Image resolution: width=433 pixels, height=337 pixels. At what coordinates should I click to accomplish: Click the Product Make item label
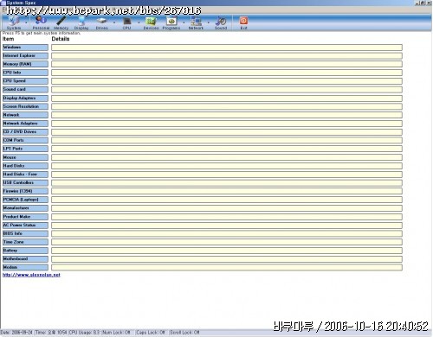(x=25, y=217)
